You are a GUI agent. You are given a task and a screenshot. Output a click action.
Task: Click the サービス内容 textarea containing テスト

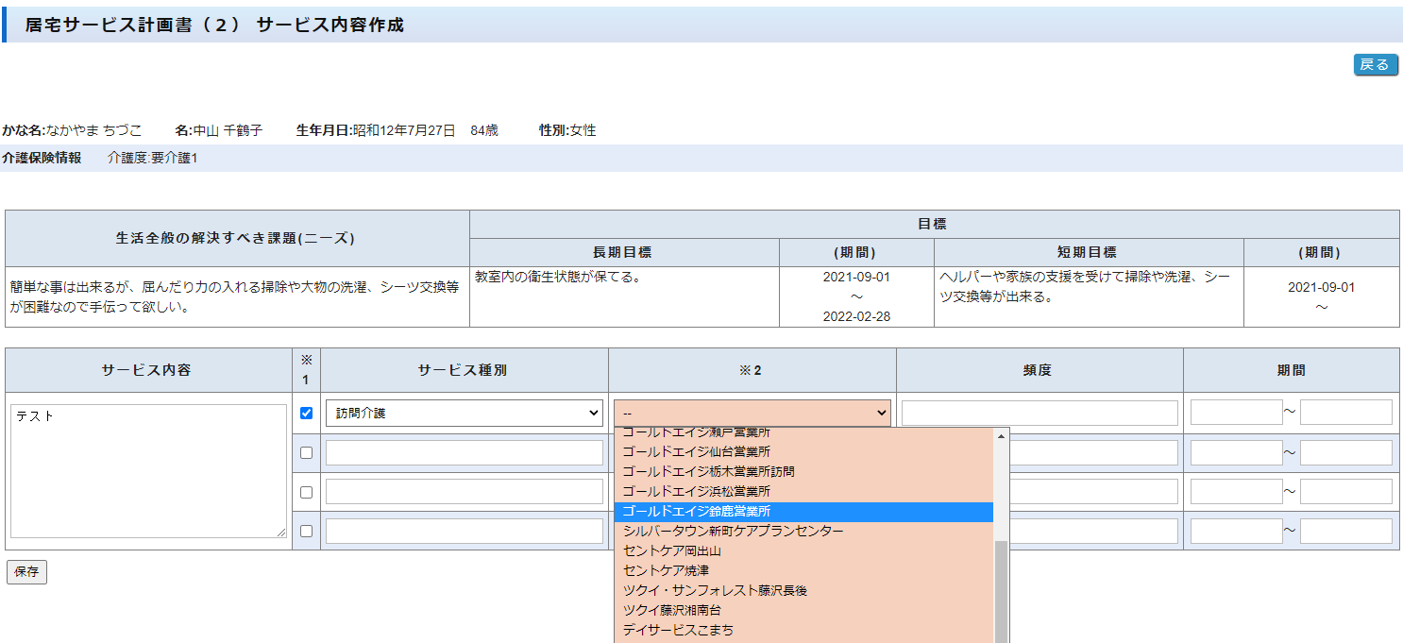tap(150, 471)
